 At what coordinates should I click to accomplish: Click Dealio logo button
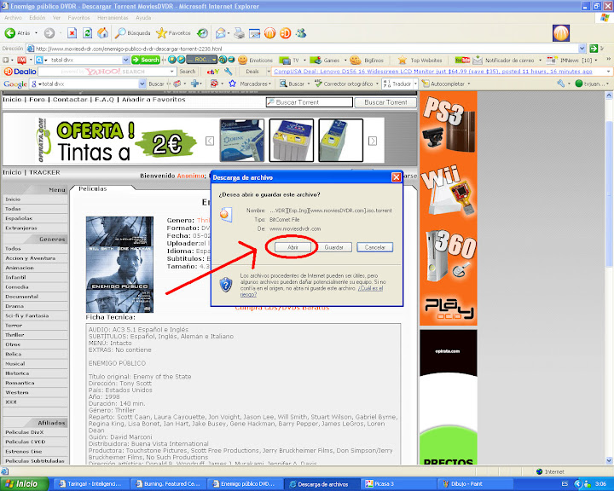(20, 72)
